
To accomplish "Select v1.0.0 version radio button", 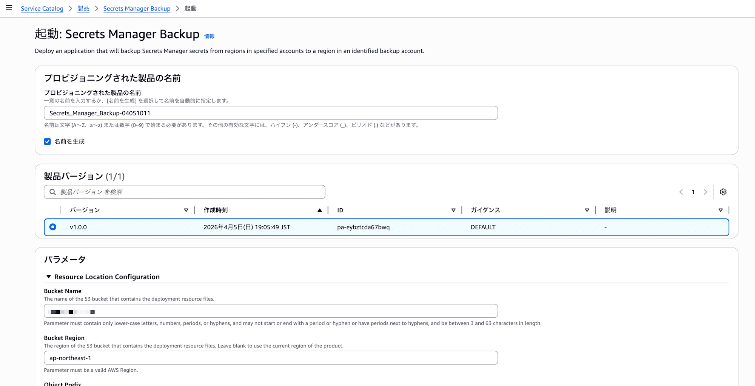I will pos(53,227).
